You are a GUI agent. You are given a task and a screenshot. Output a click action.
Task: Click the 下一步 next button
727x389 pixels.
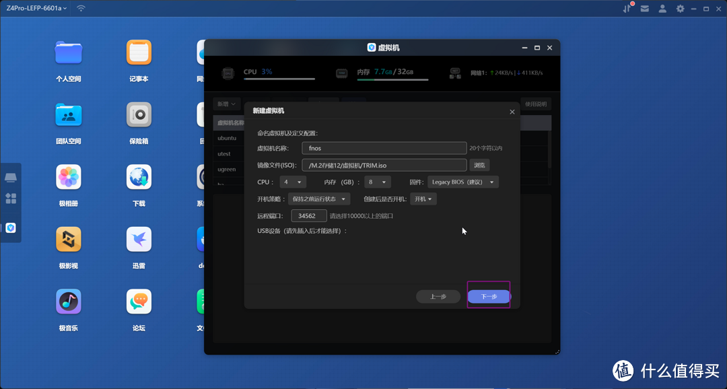[x=489, y=296]
